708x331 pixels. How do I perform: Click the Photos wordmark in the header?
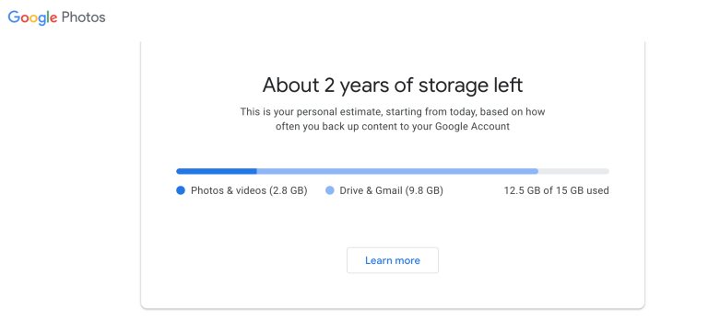coord(84,17)
